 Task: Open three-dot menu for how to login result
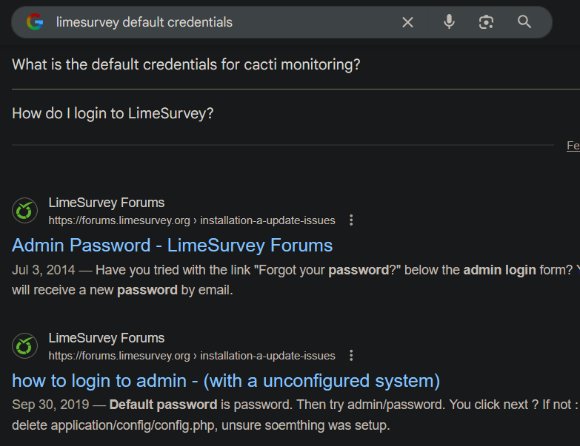click(351, 356)
